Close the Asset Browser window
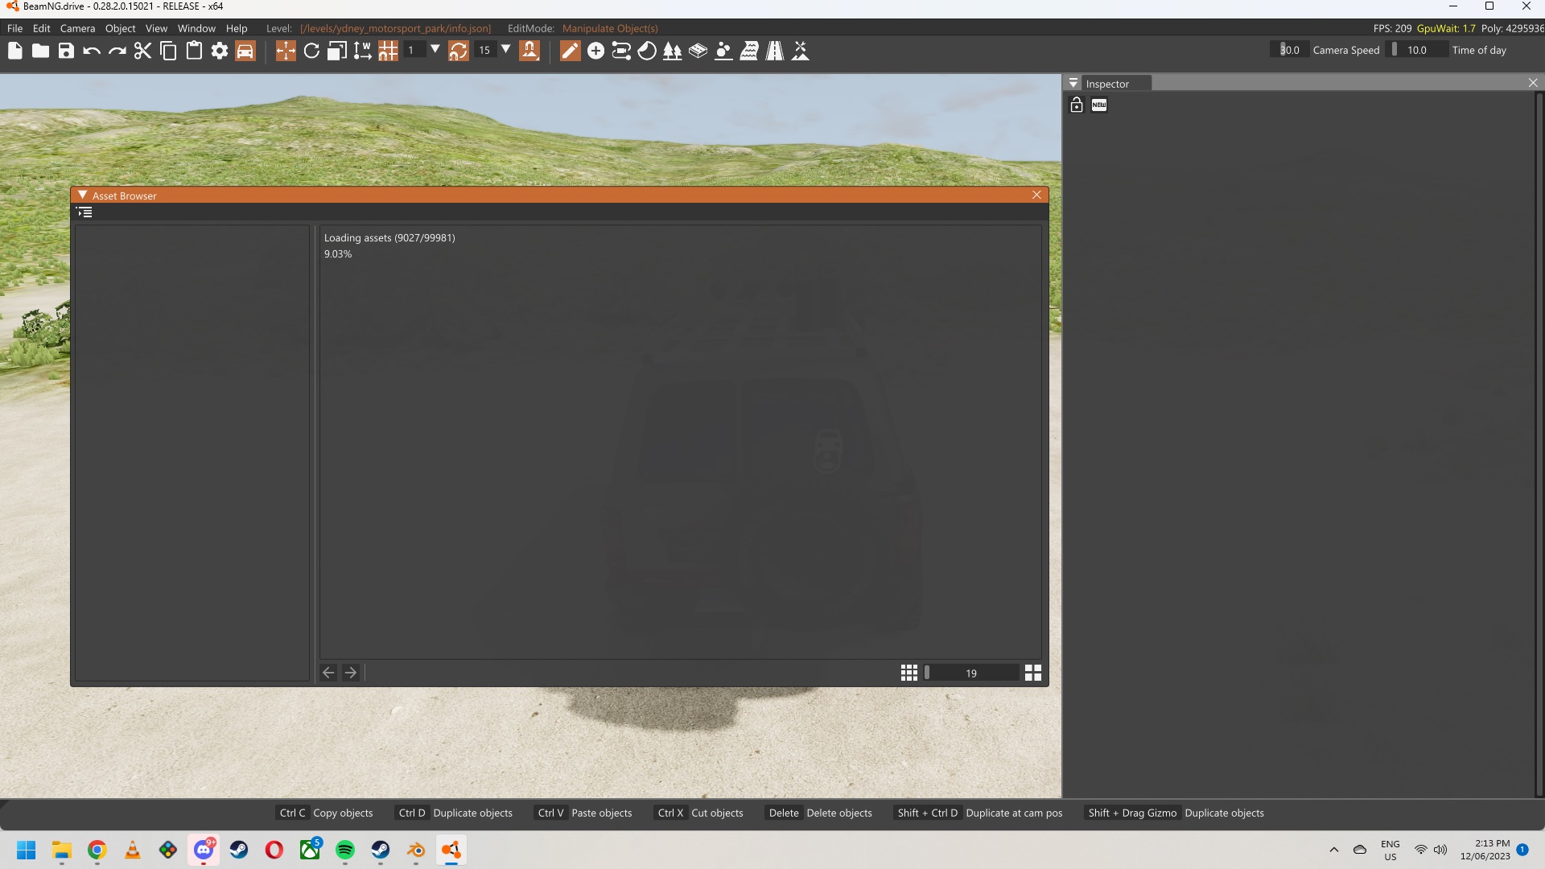The width and height of the screenshot is (1545, 869). [x=1036, y=195]
